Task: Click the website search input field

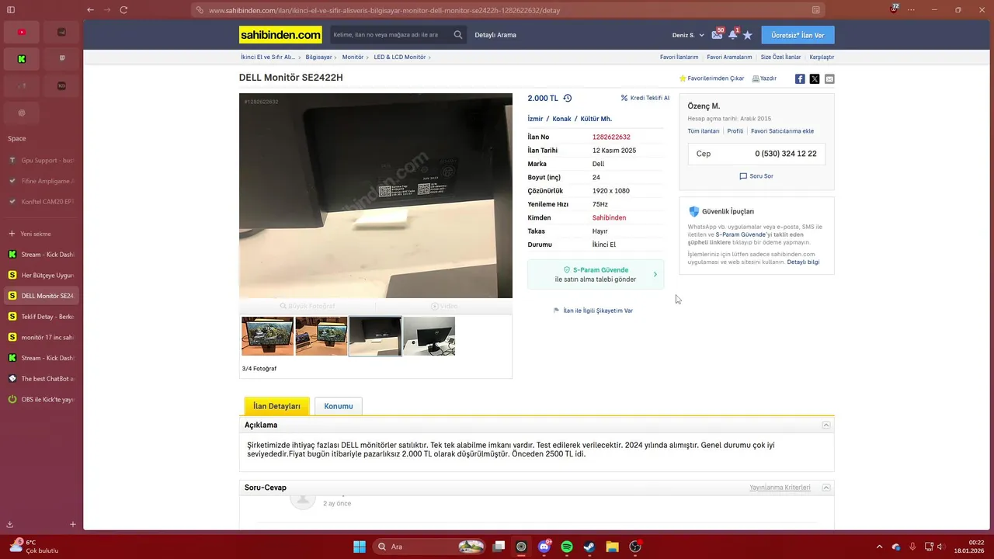Action: (391, 35)
